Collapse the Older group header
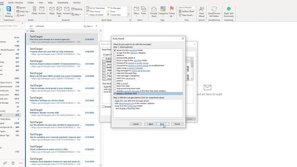Image resolution: width=297 pixels, height=167 pixels. click(x=27, y=31)
